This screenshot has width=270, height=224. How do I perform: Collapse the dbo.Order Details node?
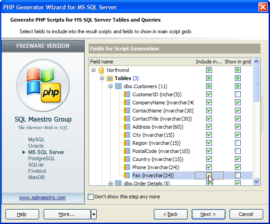111,183
